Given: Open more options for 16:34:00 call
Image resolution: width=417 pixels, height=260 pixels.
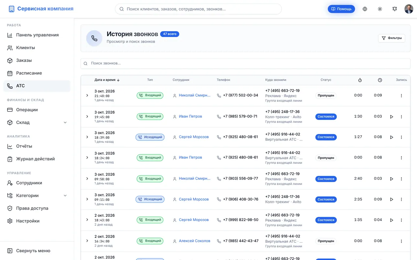Looking at the screenshot, I should click(401, 241).
